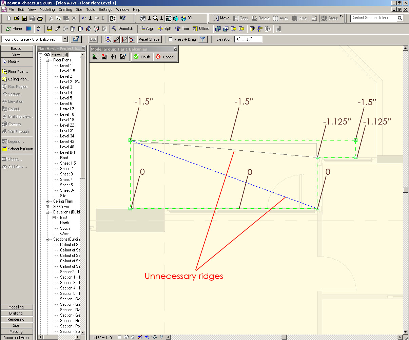
Task: Click the Save icon in the toolbar
Action: point(24,18)
